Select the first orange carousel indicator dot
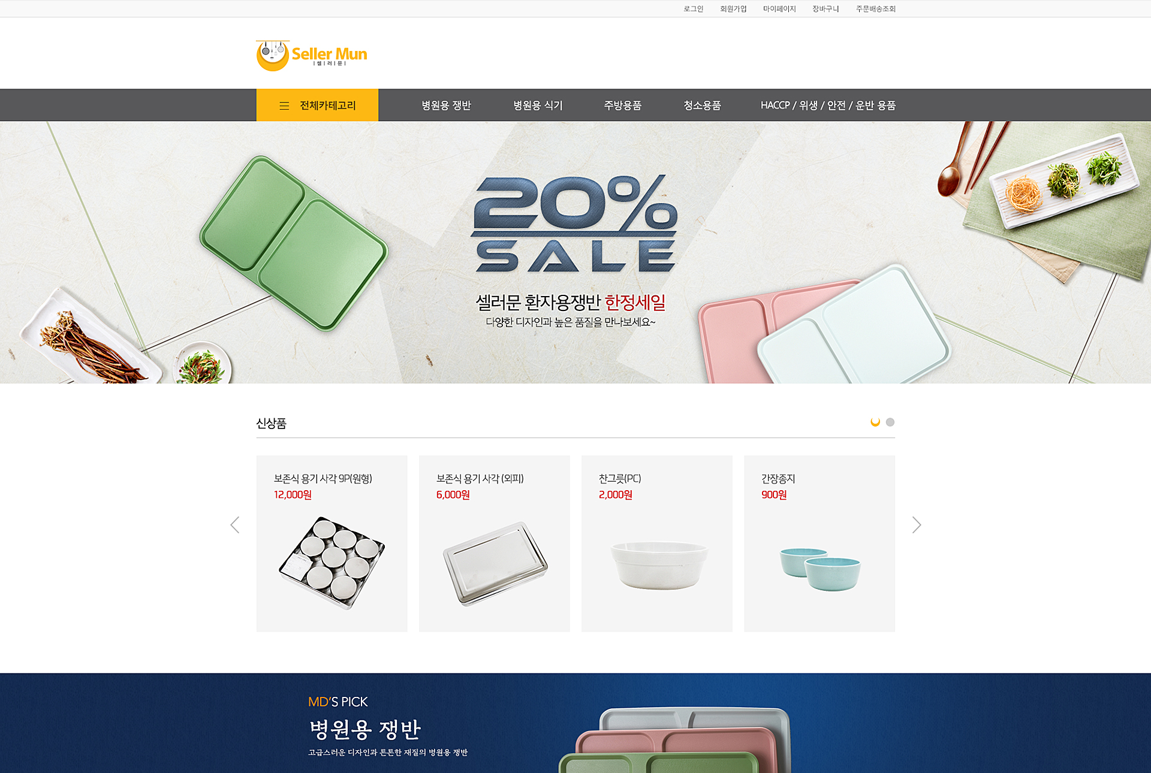The width and height of the screenshot is (1151, 773). tap(875, 422)
